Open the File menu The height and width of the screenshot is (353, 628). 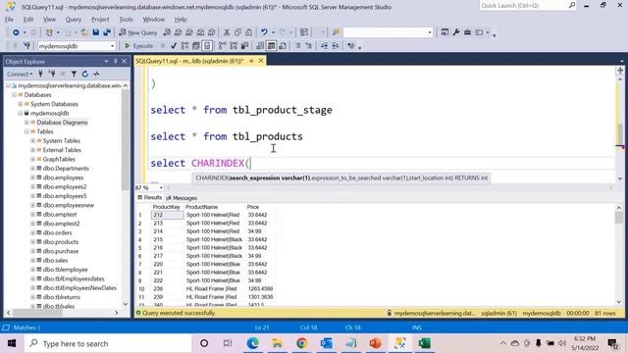9,20
